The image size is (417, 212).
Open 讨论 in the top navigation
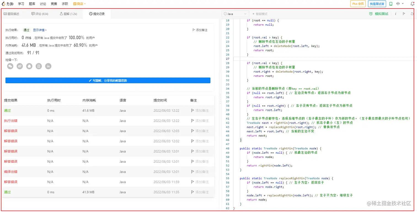point(43,4)
